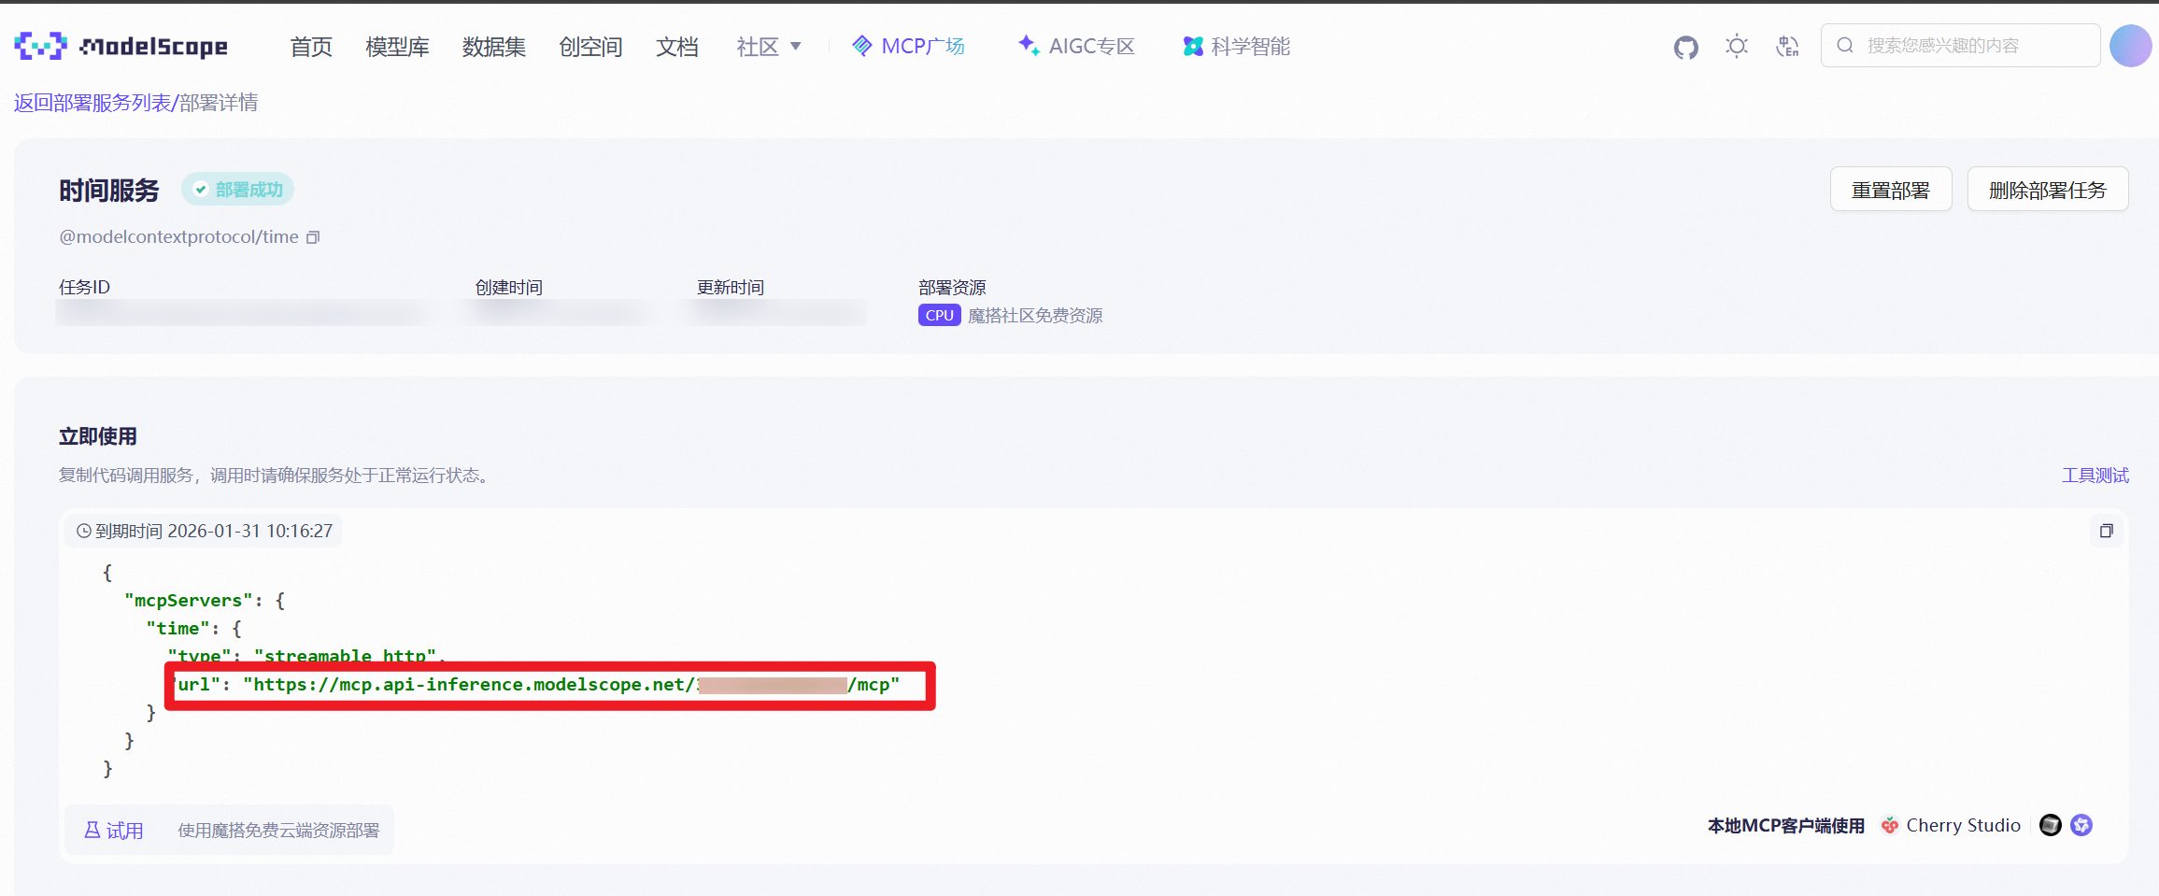The image size is (2159, 896).
Task: Return via 返回部署服务列表 breadcrumb link
Action: click(92, 103)
